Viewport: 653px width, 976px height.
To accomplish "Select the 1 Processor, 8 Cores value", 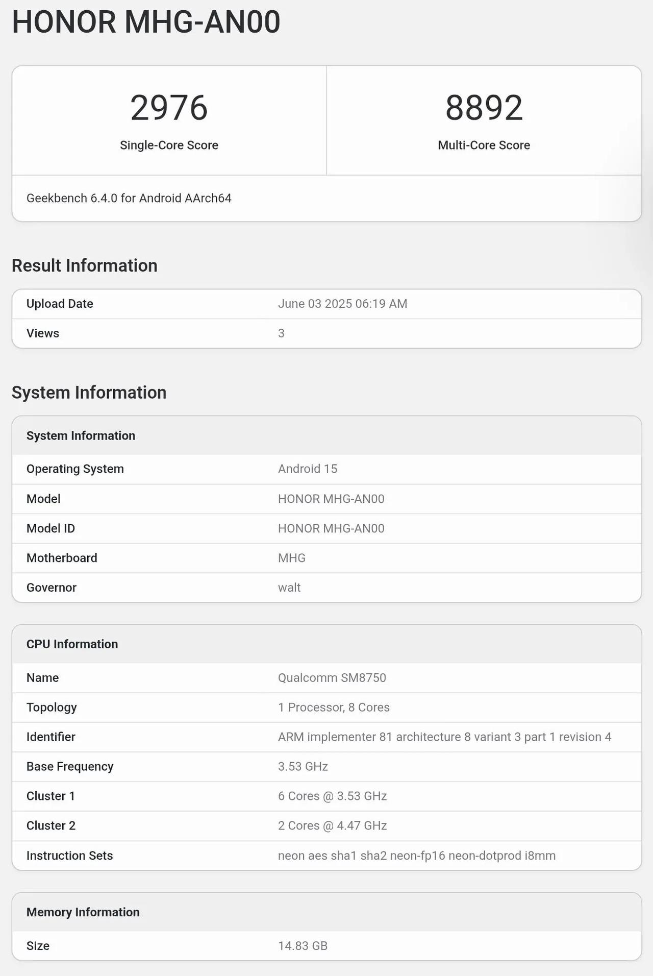I will (x=334, y=707).
